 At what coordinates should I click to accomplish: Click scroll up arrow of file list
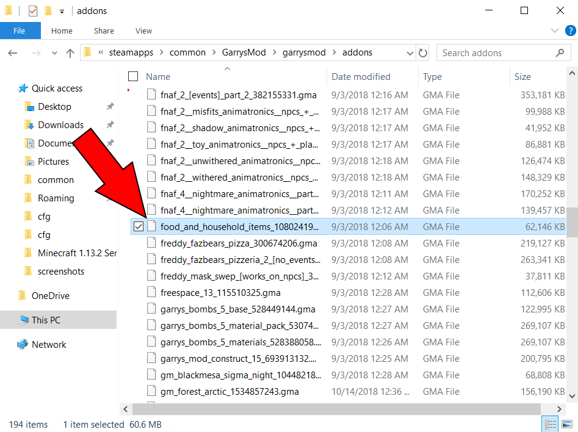point(572,73)
